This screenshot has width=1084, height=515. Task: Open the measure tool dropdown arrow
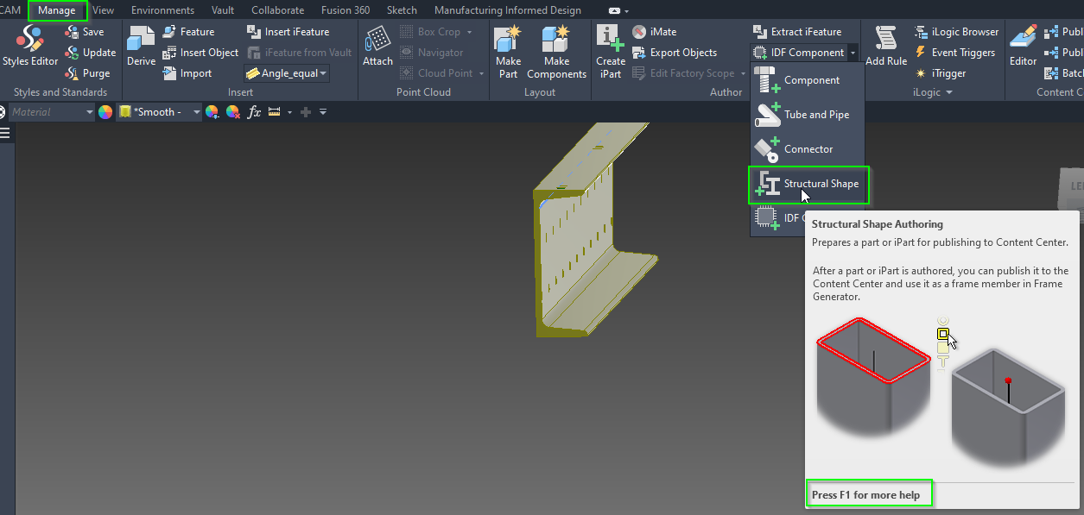click(x=289, y=112)
